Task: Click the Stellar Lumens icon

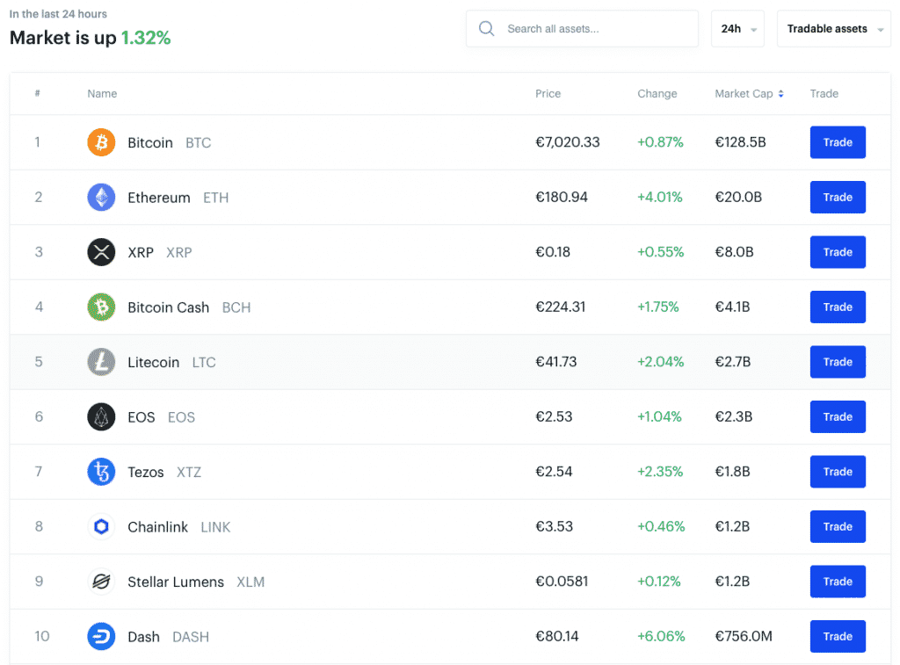Action: tap(101, 582)
